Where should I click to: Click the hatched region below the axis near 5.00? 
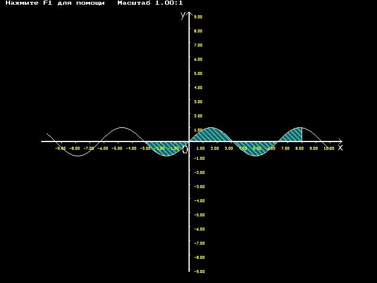pos(255,148)
